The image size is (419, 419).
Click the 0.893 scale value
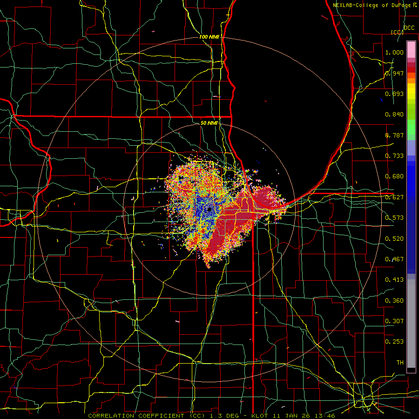(x=394, y=94)
